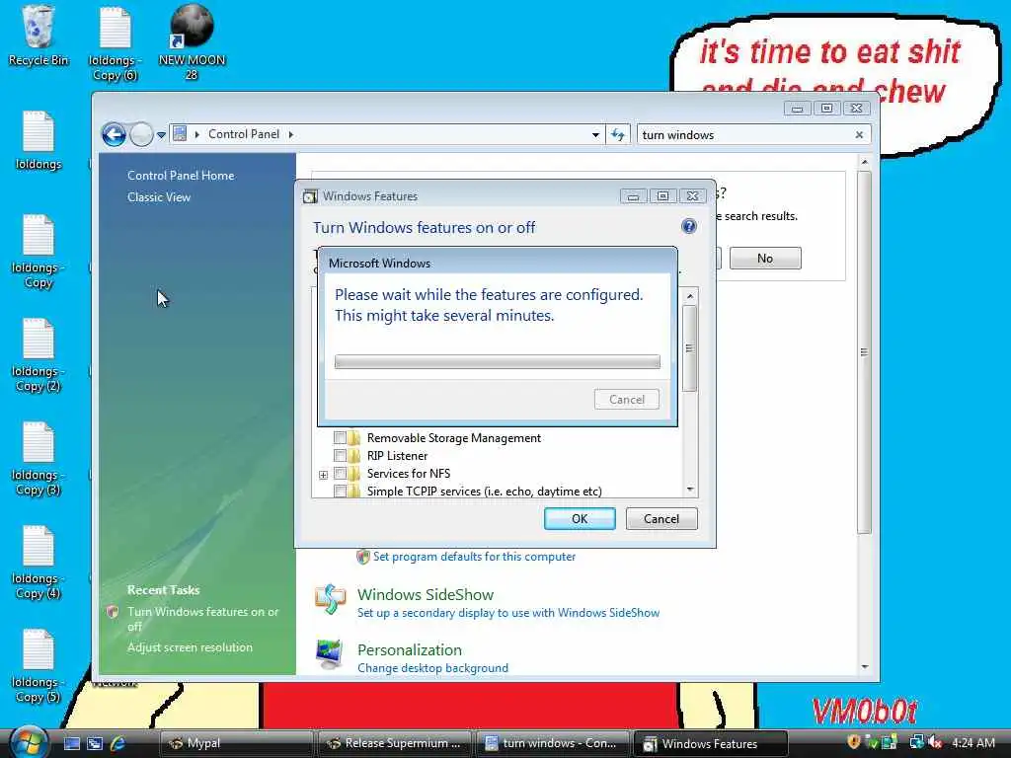Open recent task Turn Windows features on or off
Viewport: 1011px width, 758px height.
click(x=202, y=619)
